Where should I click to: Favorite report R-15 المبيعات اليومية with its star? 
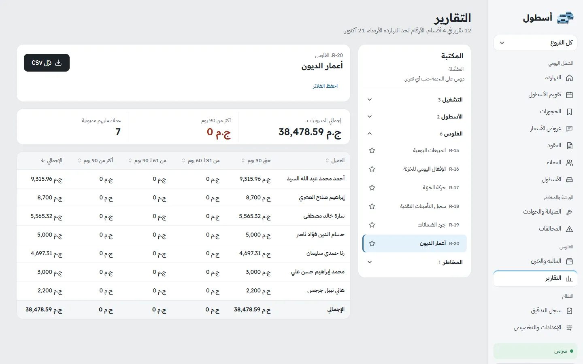(372, 150)
